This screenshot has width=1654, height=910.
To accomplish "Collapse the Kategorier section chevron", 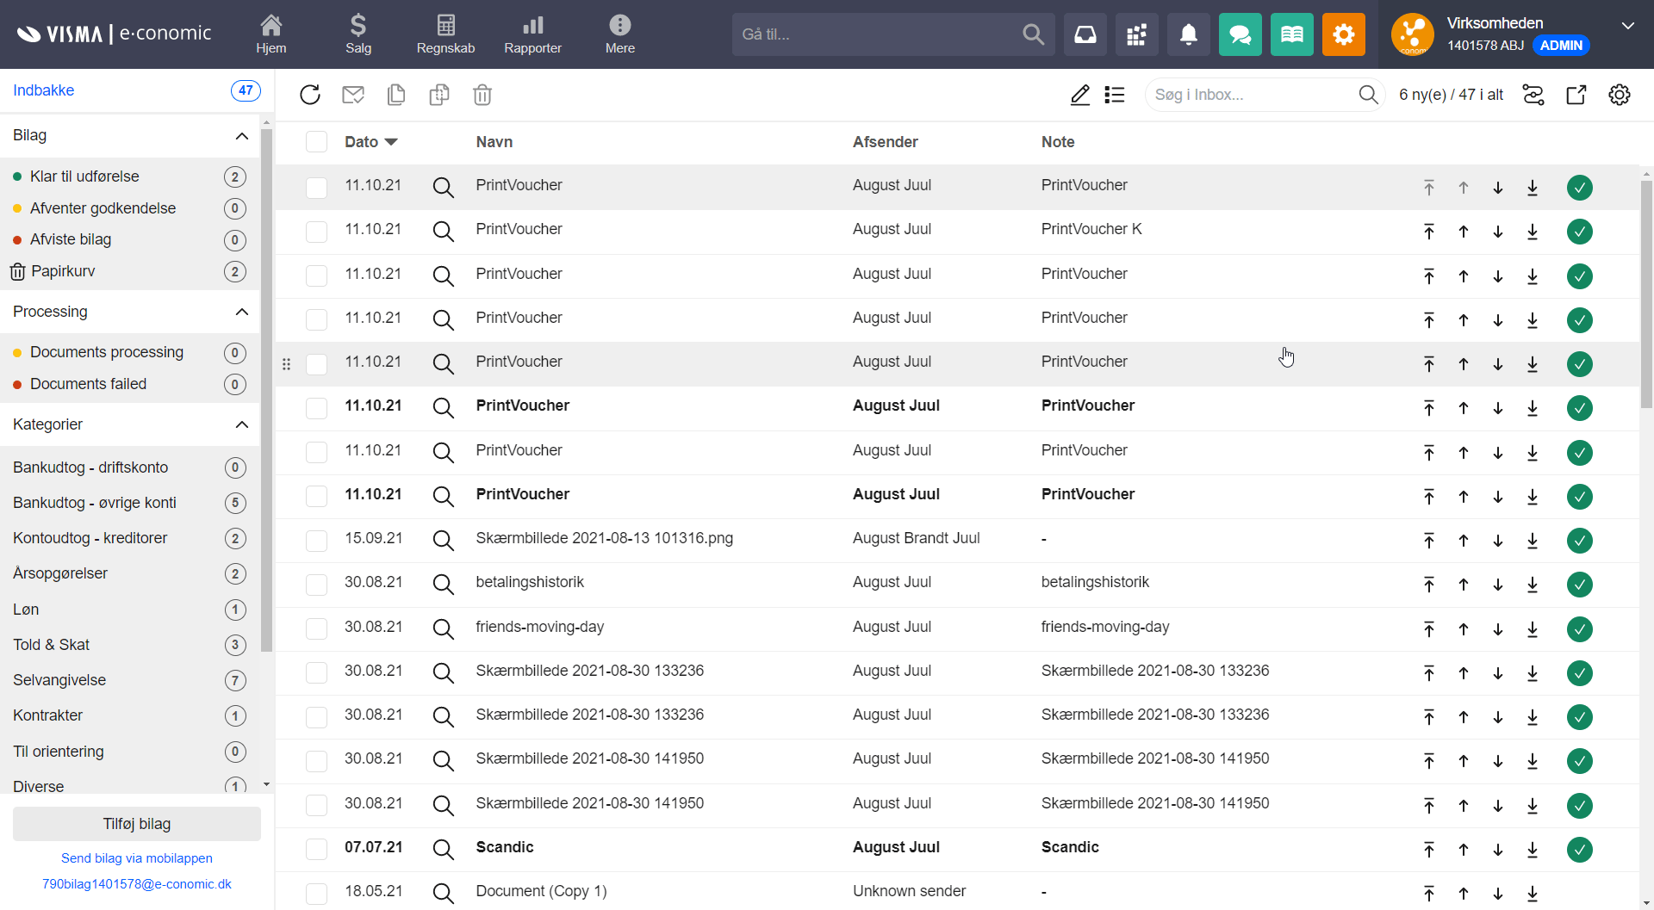I will (x=242, y=424).
